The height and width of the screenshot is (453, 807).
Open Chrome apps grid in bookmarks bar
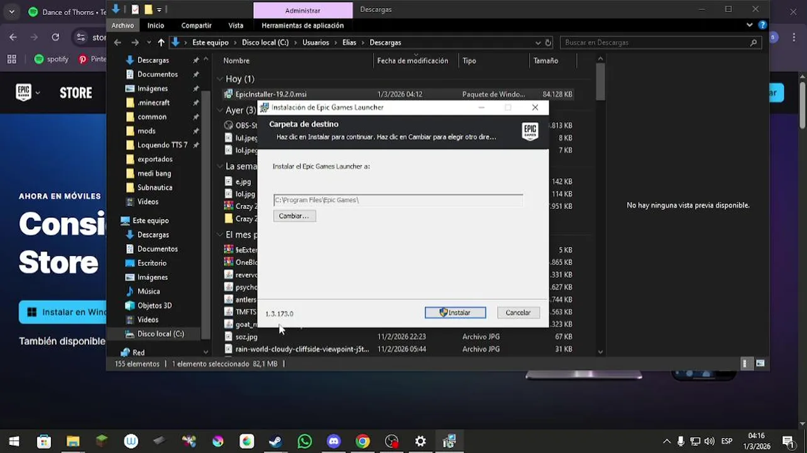(11, 59)
